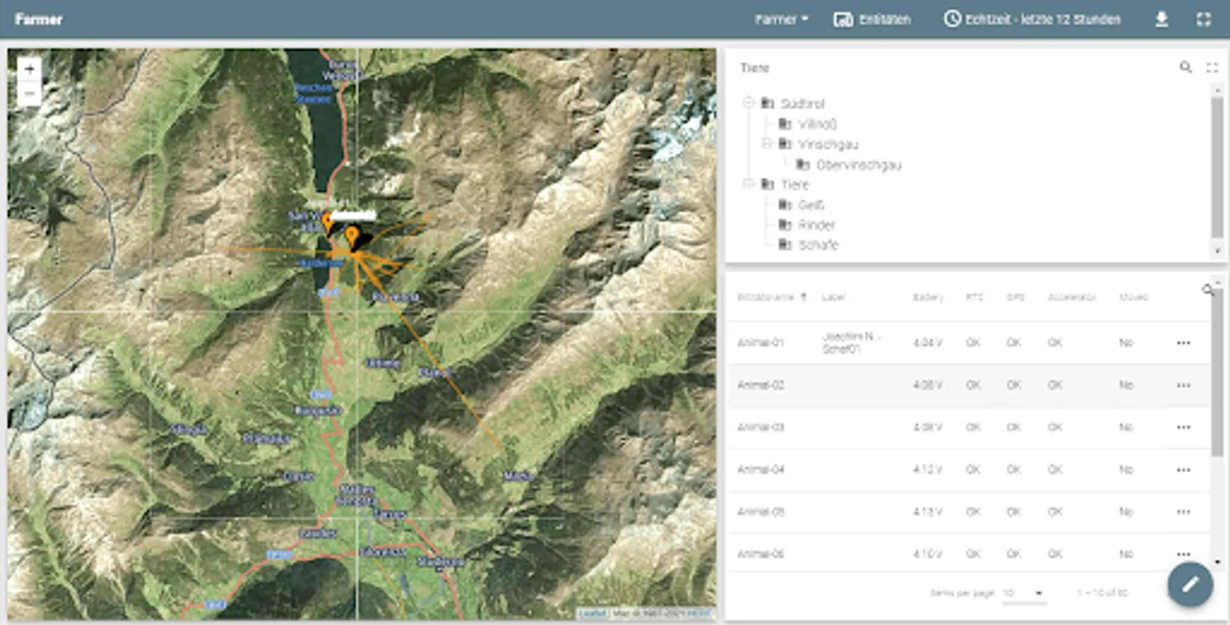The image size is (1230, 625).
Task: Select Villnöß in the hierarchy
Action: coord(818,124)
